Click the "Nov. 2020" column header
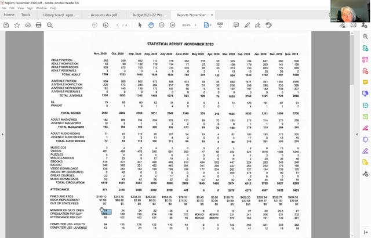The image size is (371, 238). point(100,53)
